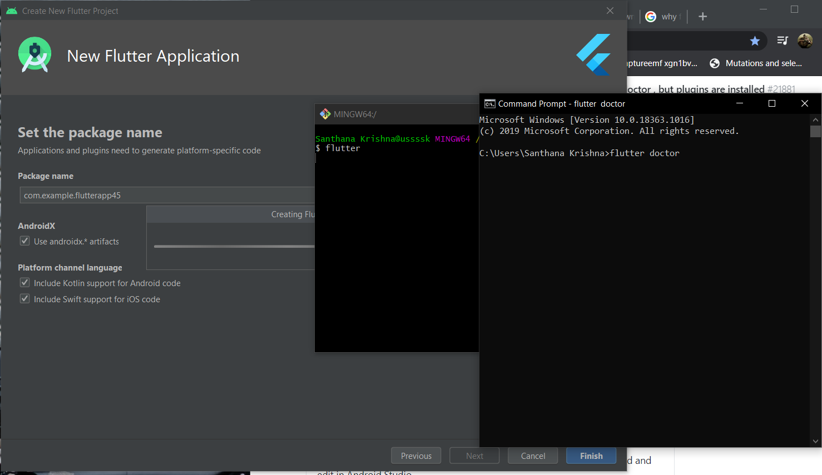Click the Command Prompt icon in its title bar

[489, 103]
